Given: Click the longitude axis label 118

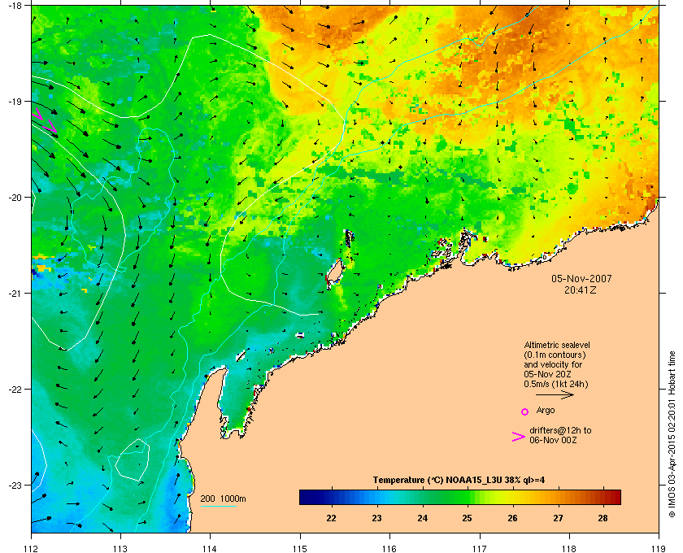Looking at the screenshot, I should (x=569, y=549).
